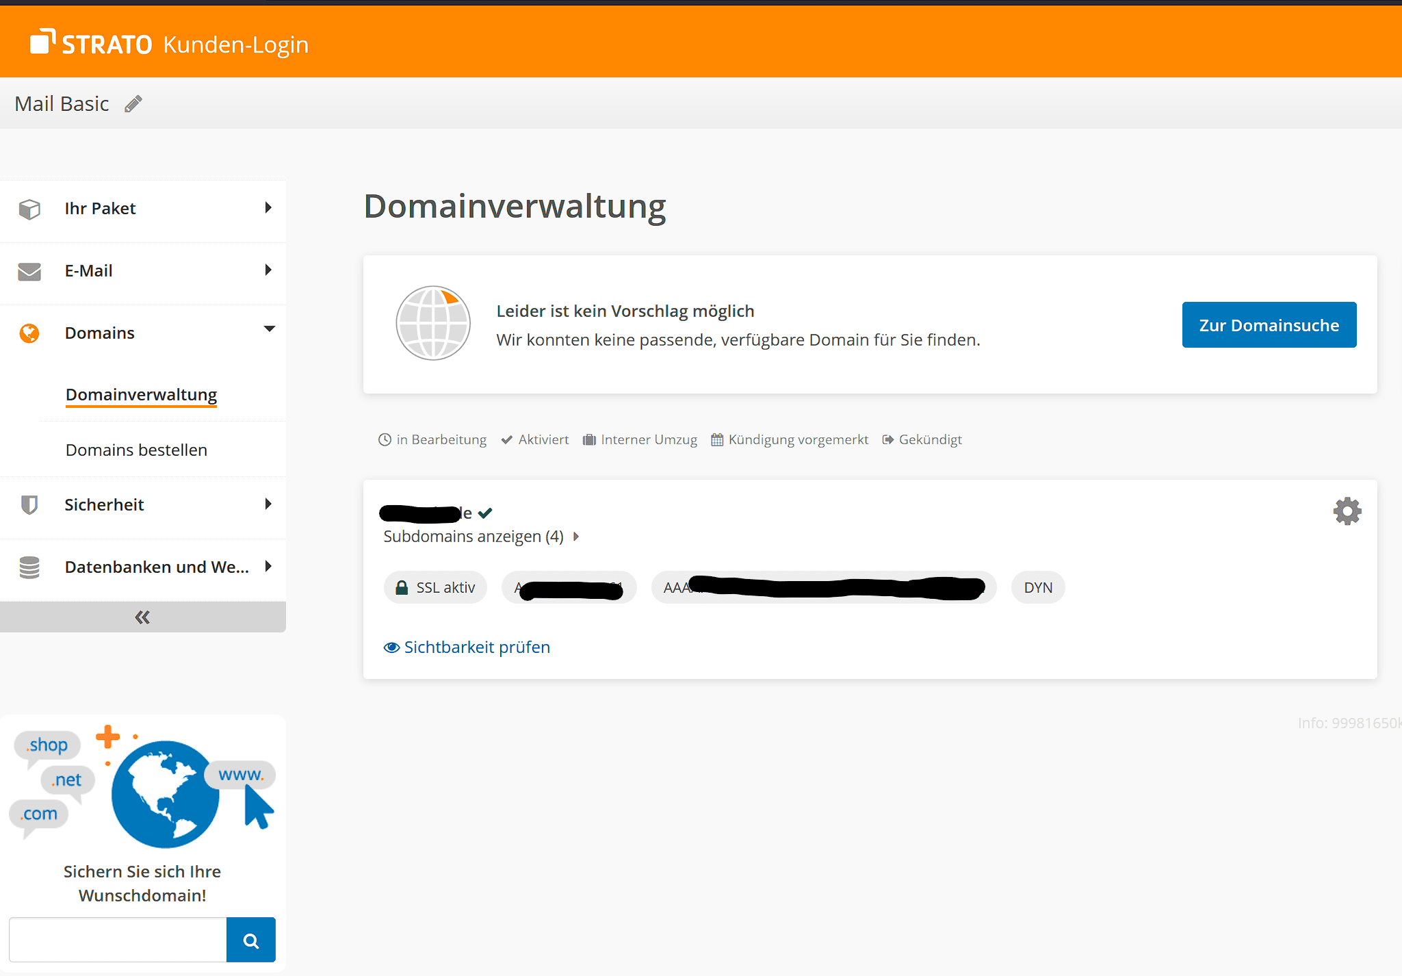Click the globe illustration in suggestion box
The width and height of the screenshot is (1402, 976).
tap(433, 324)
